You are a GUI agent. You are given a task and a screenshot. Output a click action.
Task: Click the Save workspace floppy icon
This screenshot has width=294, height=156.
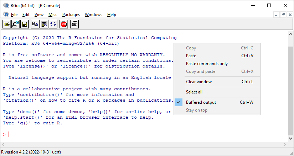[x=25, y=24]
